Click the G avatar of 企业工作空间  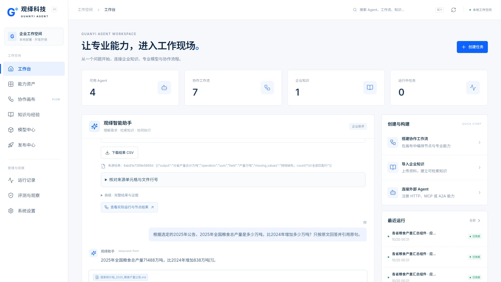tap(12, 36)
